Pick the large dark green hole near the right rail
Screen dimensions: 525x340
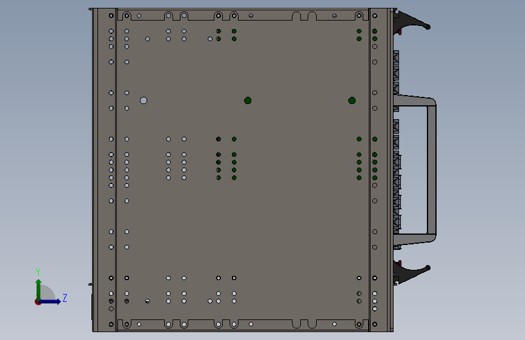click(x=352, y=100)
